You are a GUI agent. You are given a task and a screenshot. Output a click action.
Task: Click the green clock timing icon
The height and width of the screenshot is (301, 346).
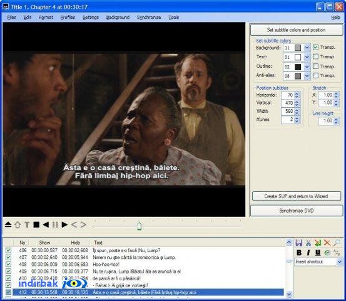point(327,253)
